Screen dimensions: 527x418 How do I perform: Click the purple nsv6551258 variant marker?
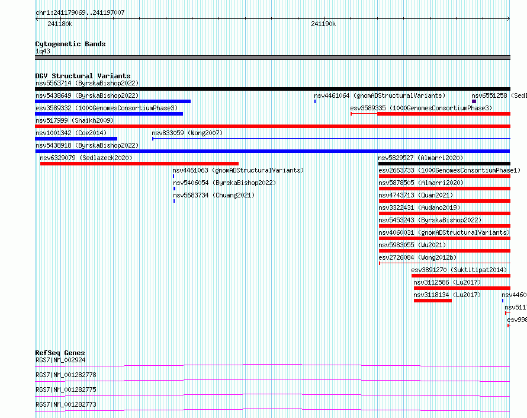(474, 101)
